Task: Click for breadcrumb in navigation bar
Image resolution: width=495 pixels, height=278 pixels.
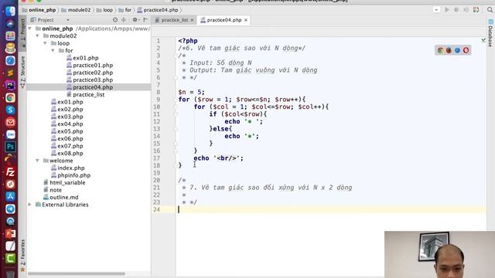Action: coord(125,10)
